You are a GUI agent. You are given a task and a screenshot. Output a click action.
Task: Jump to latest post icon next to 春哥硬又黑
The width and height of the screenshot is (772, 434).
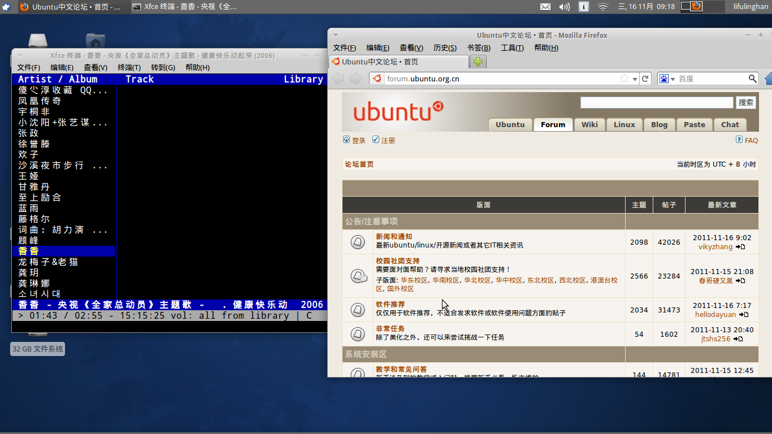740,281
